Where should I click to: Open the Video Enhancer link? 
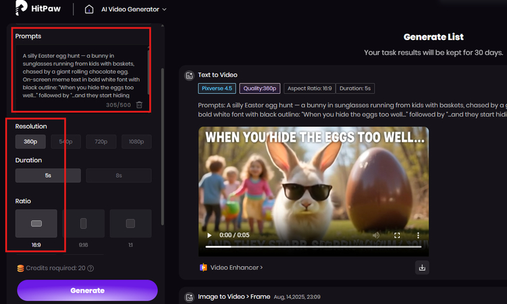coord(236,268)
